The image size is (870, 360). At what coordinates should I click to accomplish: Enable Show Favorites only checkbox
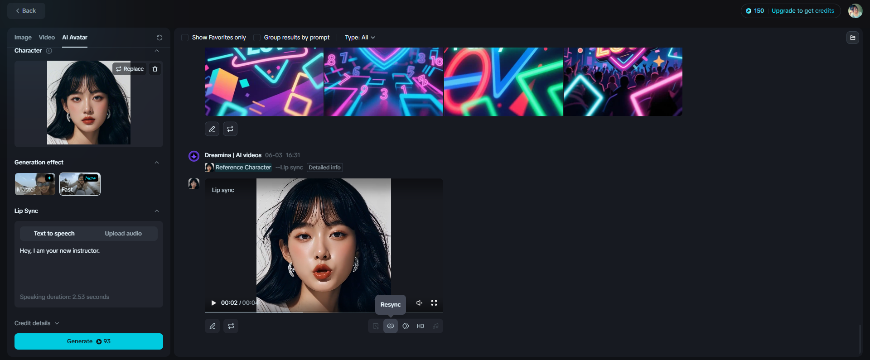[185, 38]
